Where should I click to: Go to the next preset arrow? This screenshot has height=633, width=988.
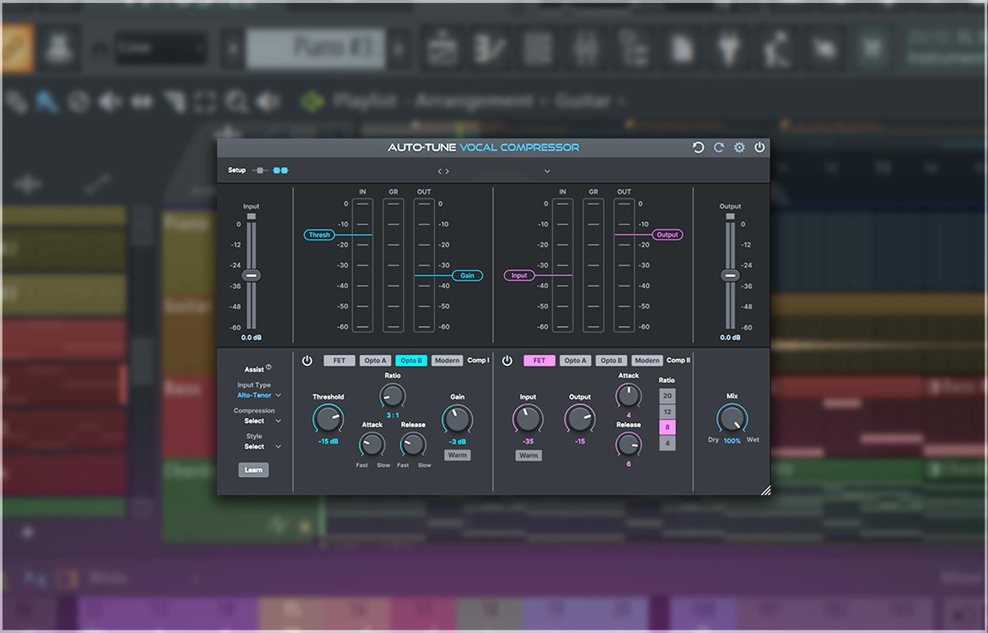coord(447,171)
